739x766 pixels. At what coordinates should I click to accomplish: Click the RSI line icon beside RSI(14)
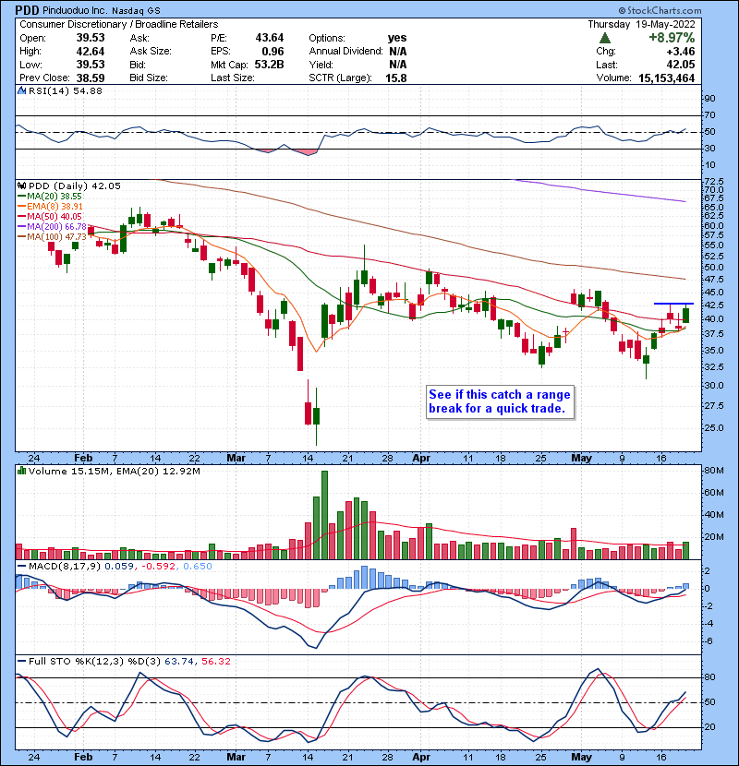tap(21, 90)
